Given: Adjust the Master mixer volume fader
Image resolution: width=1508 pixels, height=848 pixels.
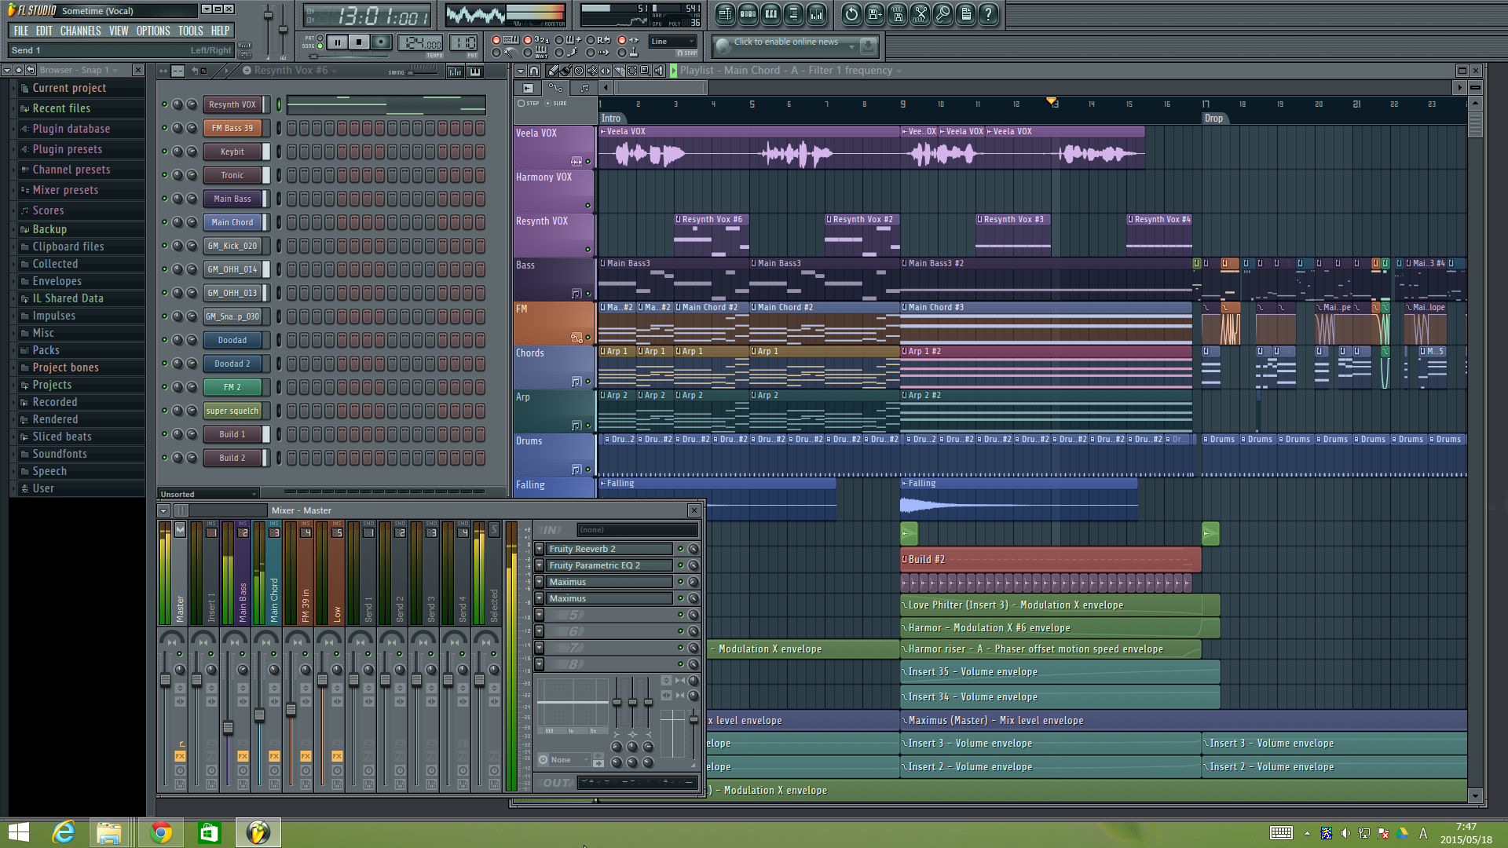Looking at the screenshot, I should [165, 680].
